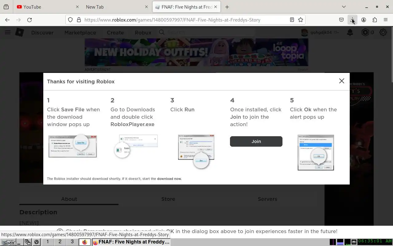Go back to the previous page
393x246 pixels.
coord(7,20)
